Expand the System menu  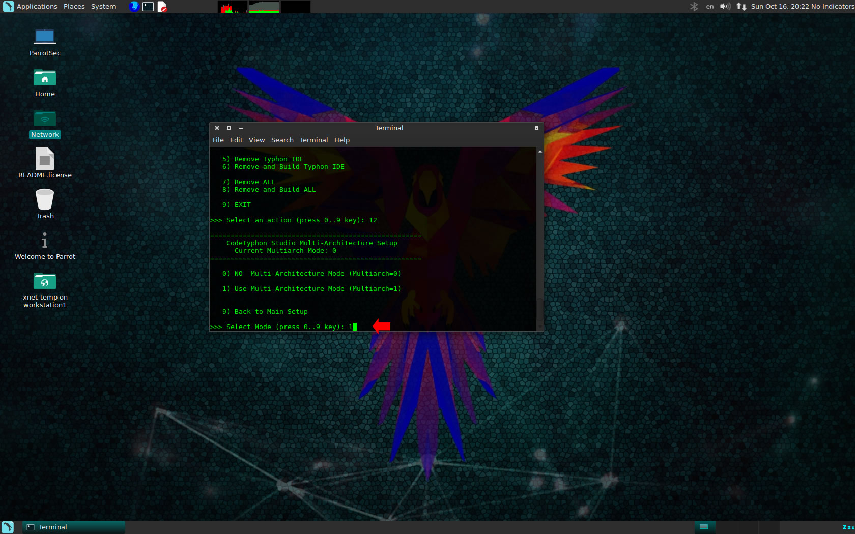pos(103,7)
